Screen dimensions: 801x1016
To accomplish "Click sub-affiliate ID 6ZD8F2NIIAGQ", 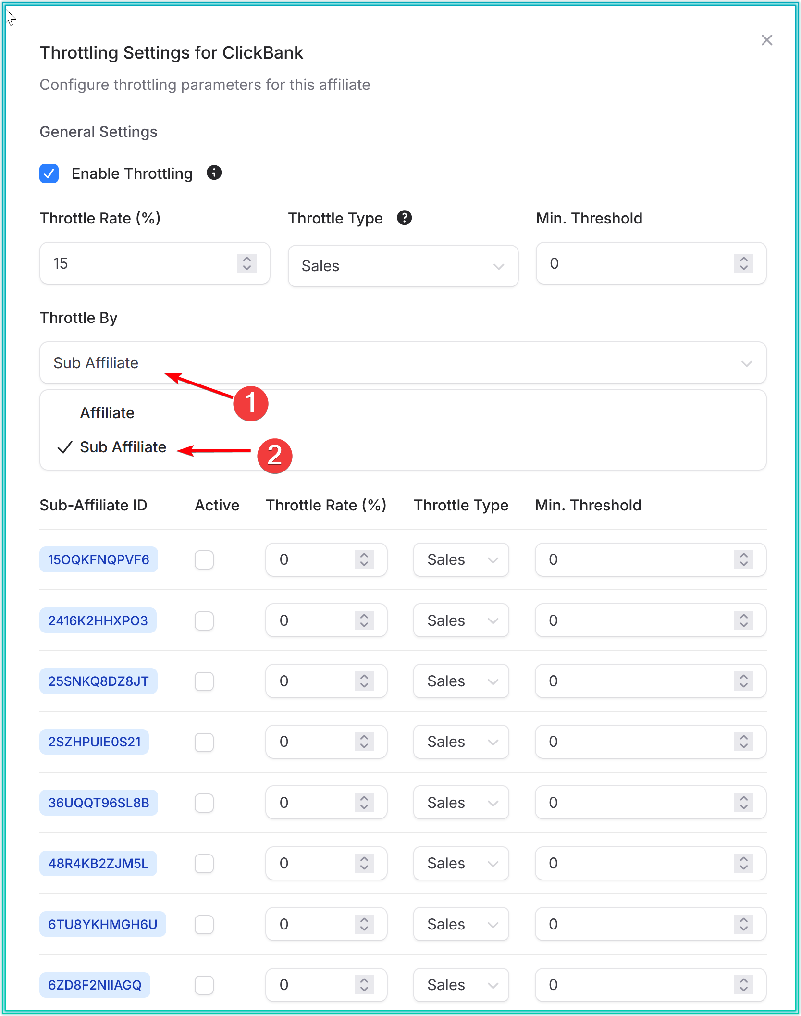I will pyautogui.click(x=95, y=985).
